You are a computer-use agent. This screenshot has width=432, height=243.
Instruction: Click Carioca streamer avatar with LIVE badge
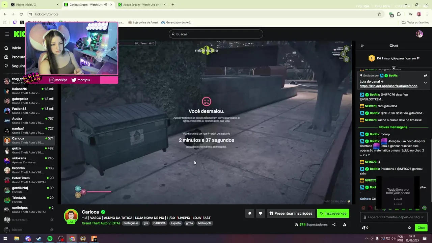(x=71, y=216)
